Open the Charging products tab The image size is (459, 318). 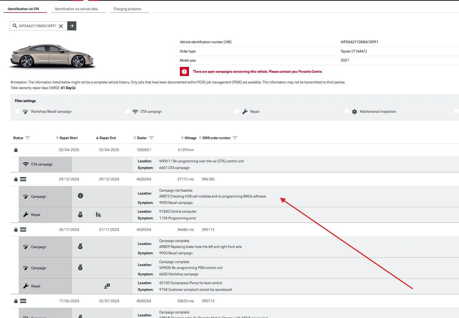click(x=127, y=9)
